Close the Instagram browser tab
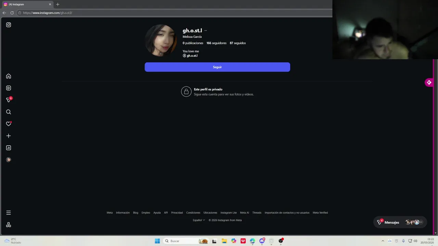 pos(50,4)
